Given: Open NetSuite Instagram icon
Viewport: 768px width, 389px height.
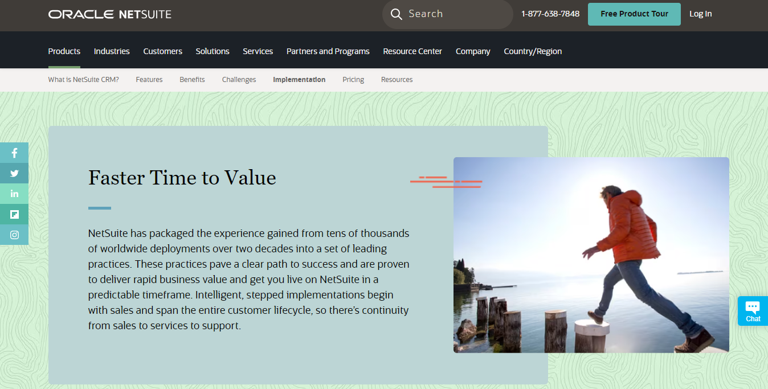Looking at the screenshot, I should pos(14,235).
